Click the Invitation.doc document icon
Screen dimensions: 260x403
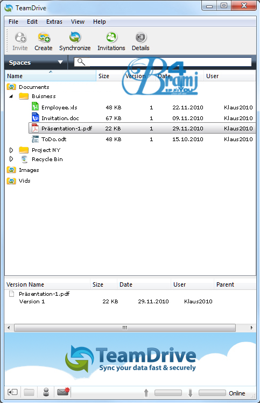pos(35,117)
